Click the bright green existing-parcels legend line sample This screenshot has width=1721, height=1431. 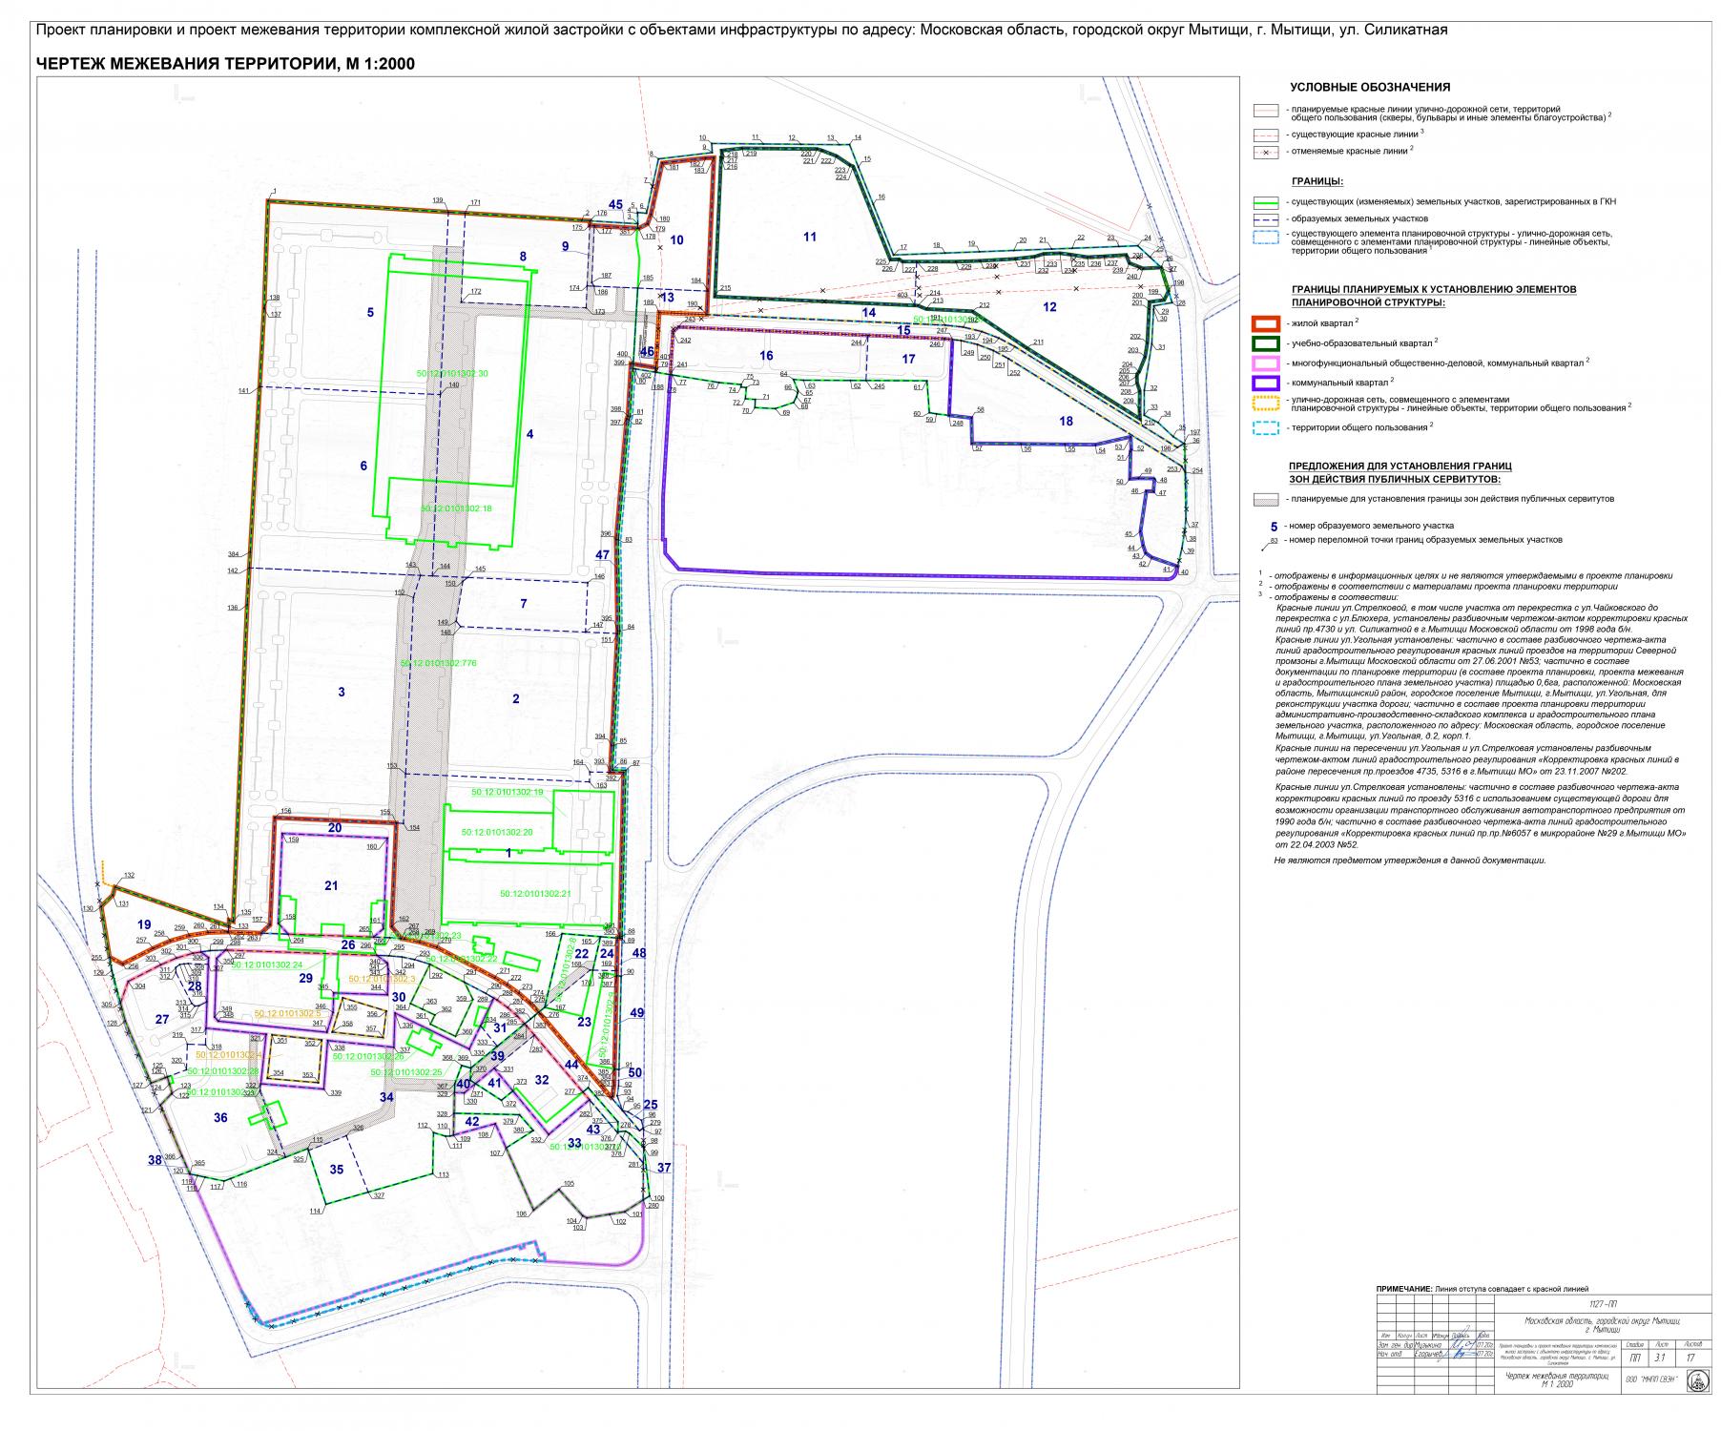point(1266,202)
